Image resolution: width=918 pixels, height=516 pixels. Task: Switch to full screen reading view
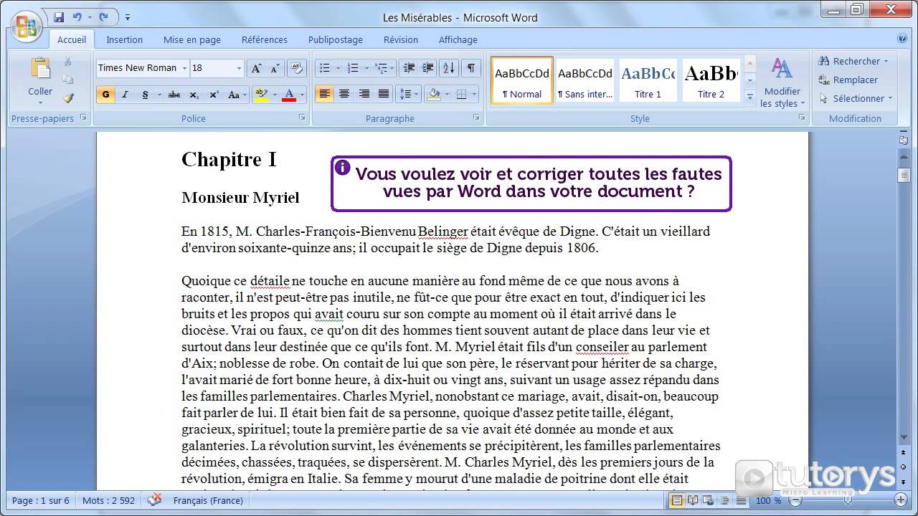point(692,500)
